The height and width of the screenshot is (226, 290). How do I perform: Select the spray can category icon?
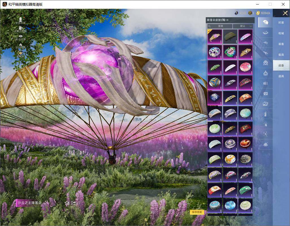click(x=265, y=114)
